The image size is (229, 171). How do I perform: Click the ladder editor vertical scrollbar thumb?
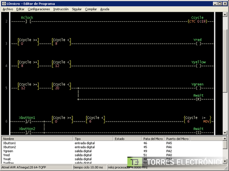click(x=225, y=61)
